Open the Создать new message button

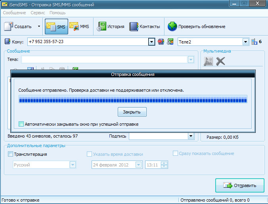click(17, 26)
